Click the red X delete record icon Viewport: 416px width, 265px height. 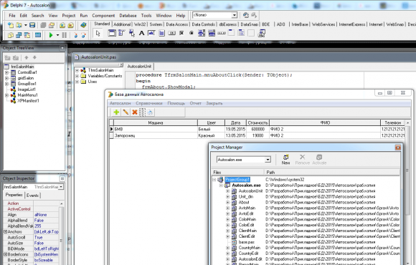point(135,112)
